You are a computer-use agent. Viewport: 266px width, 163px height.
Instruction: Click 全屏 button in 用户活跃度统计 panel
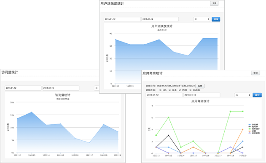click(x=214, y=3)
